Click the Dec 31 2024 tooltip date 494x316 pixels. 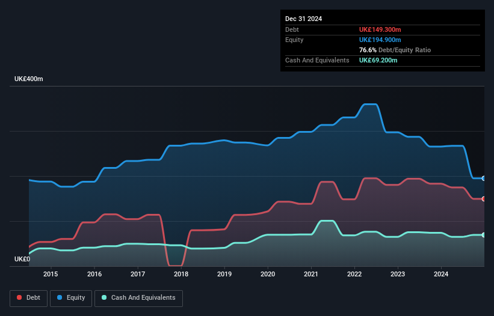(303, 19)
